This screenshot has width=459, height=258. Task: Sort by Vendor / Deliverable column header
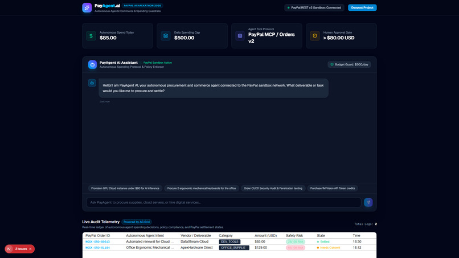195,235
